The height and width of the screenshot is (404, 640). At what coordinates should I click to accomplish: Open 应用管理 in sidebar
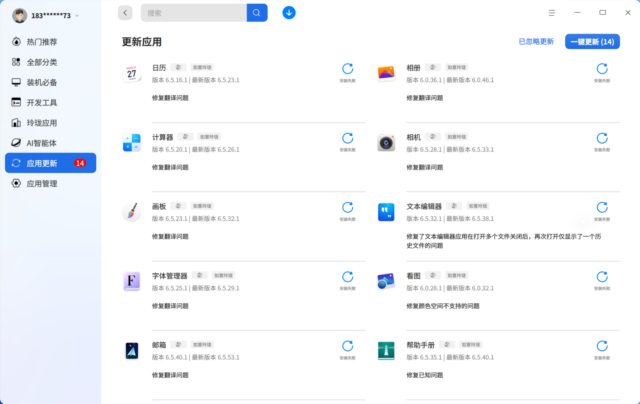[x=51, y=184]
